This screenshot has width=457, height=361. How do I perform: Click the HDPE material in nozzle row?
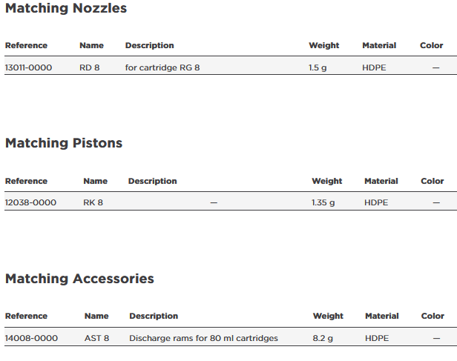point(375,67)
